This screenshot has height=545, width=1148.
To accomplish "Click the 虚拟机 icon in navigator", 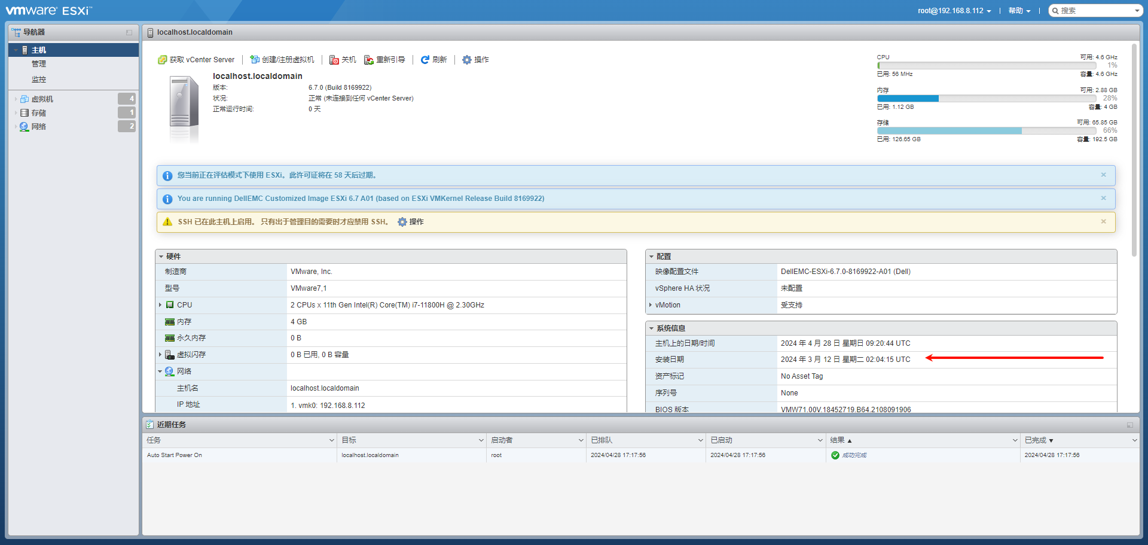I will (x=25, y=99).
